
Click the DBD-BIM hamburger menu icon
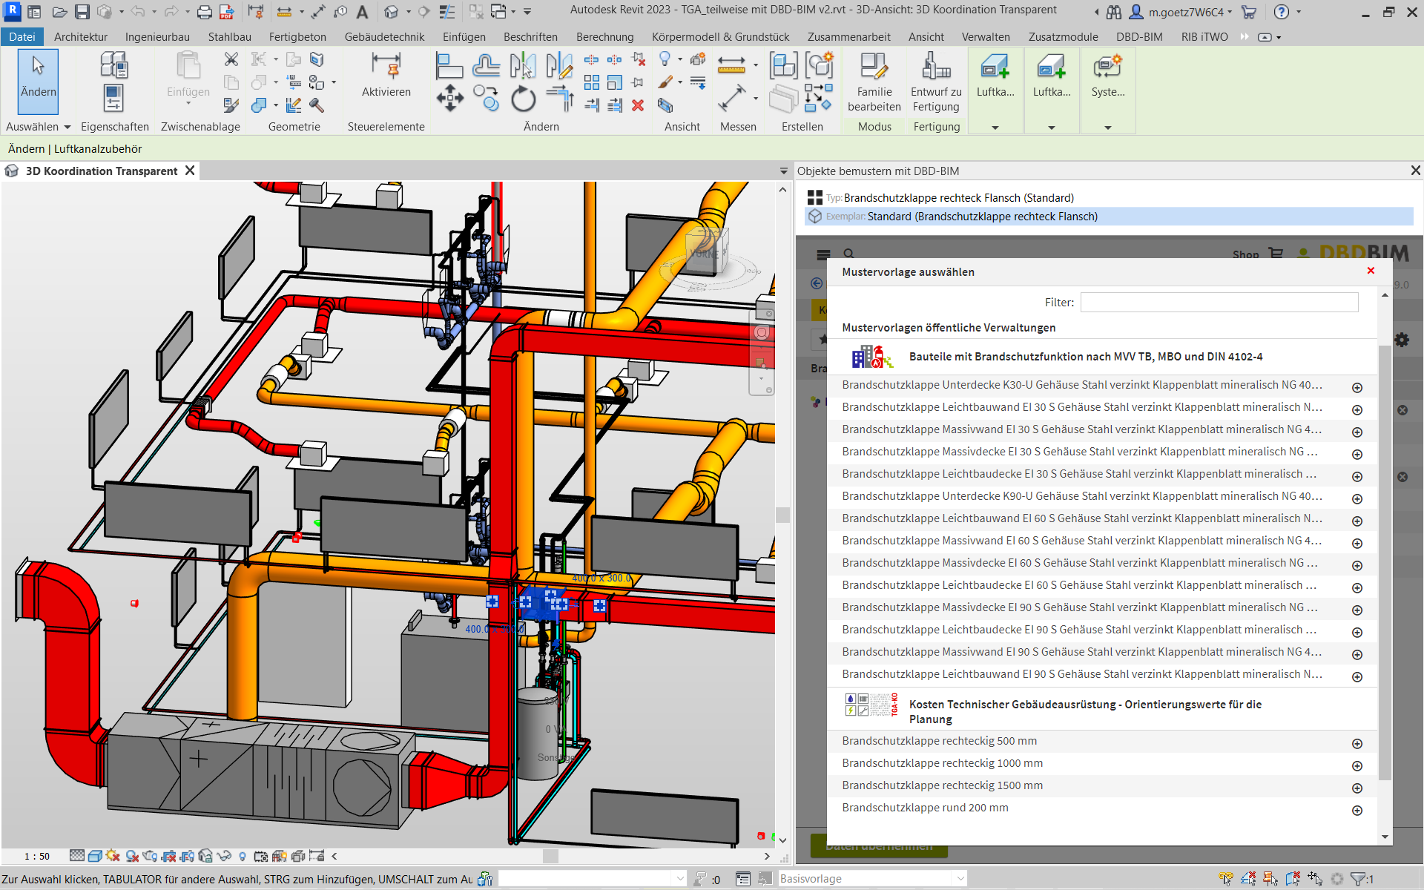click(x=823, y=254)
